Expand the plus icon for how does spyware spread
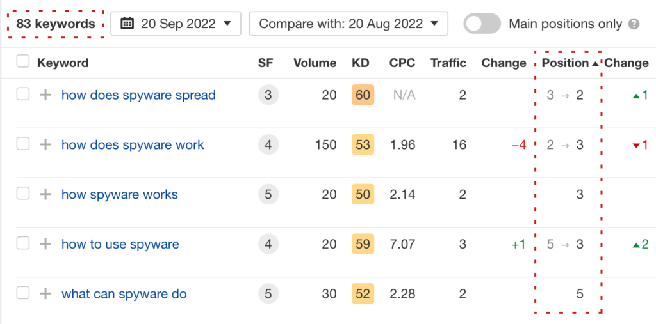The height and width of the screenshot is (324, 656). click(x=45, y=95)
